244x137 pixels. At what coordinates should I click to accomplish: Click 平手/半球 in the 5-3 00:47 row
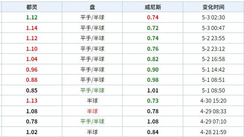click(x=92, y=28)
